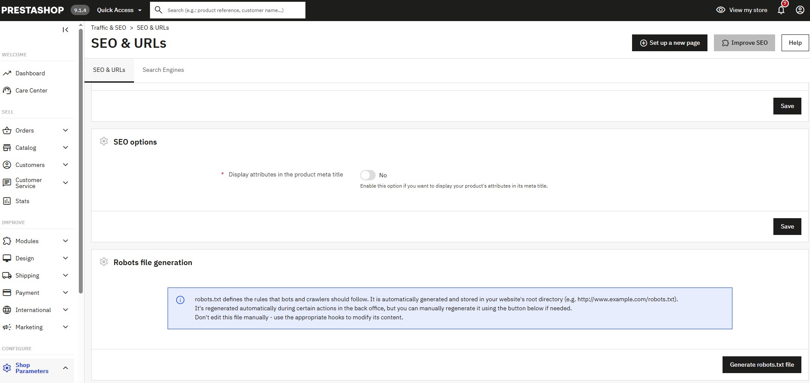Screen dimensions: 810x383
Task: Click the Shipping truck icon
Action: click(x=7, y=275)
